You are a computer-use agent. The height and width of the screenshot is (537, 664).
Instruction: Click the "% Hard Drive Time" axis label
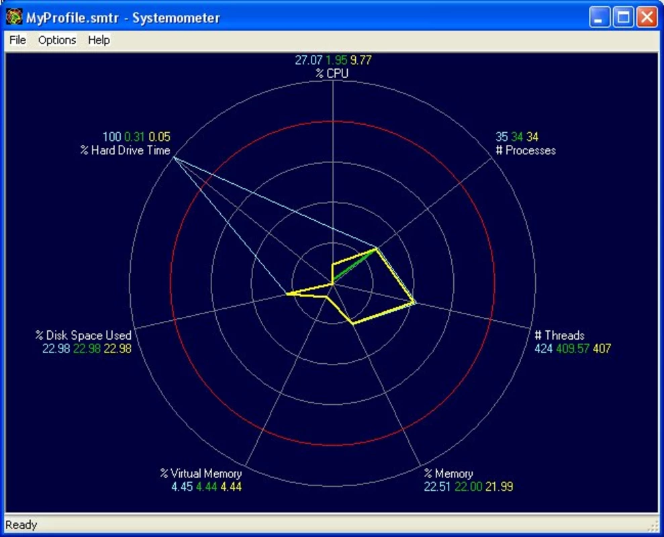click(x=126, y=150)
